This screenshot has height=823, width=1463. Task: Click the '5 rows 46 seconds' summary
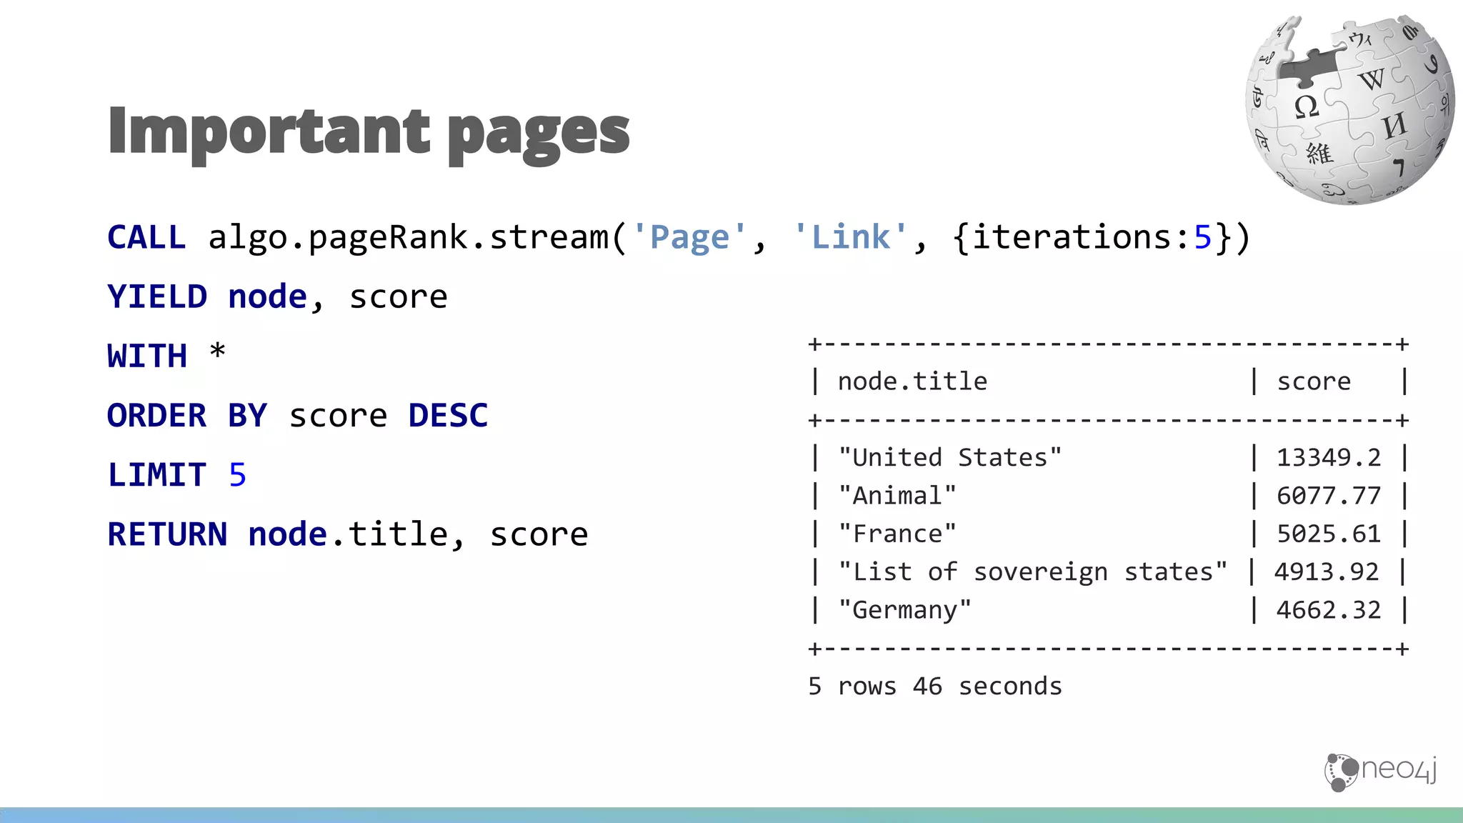pos(935,687)
